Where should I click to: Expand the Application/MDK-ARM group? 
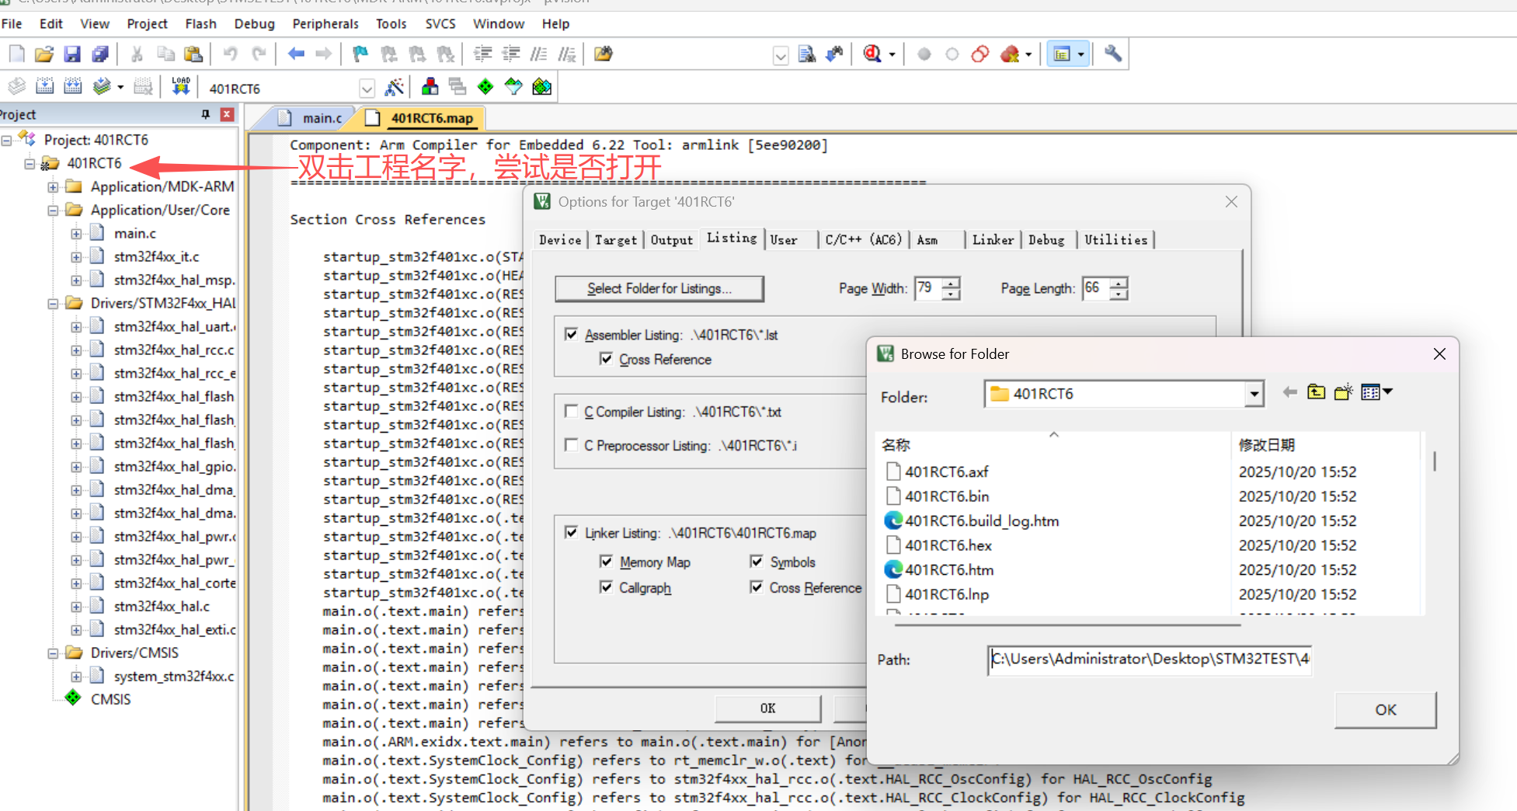click(x=53, y=187)
